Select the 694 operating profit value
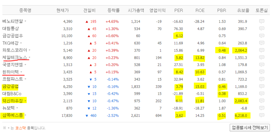 click(158, 115)
